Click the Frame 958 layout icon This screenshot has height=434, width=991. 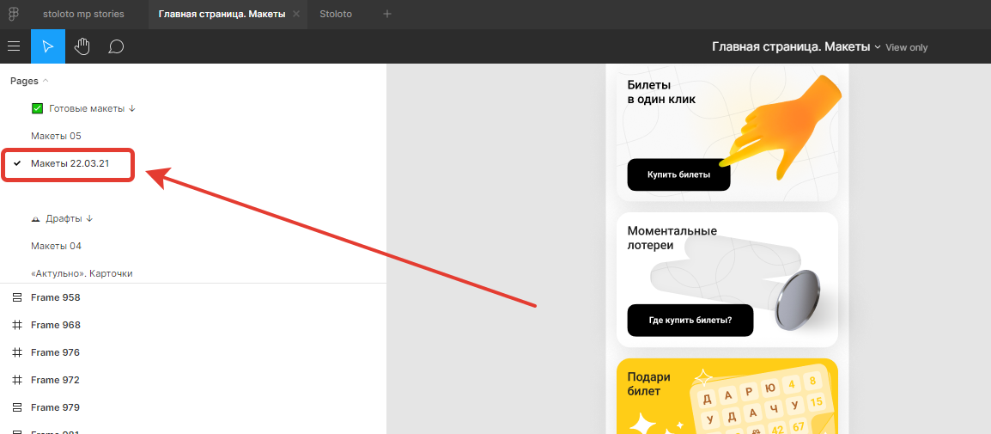pyautogui.click(x=16, y=297)
